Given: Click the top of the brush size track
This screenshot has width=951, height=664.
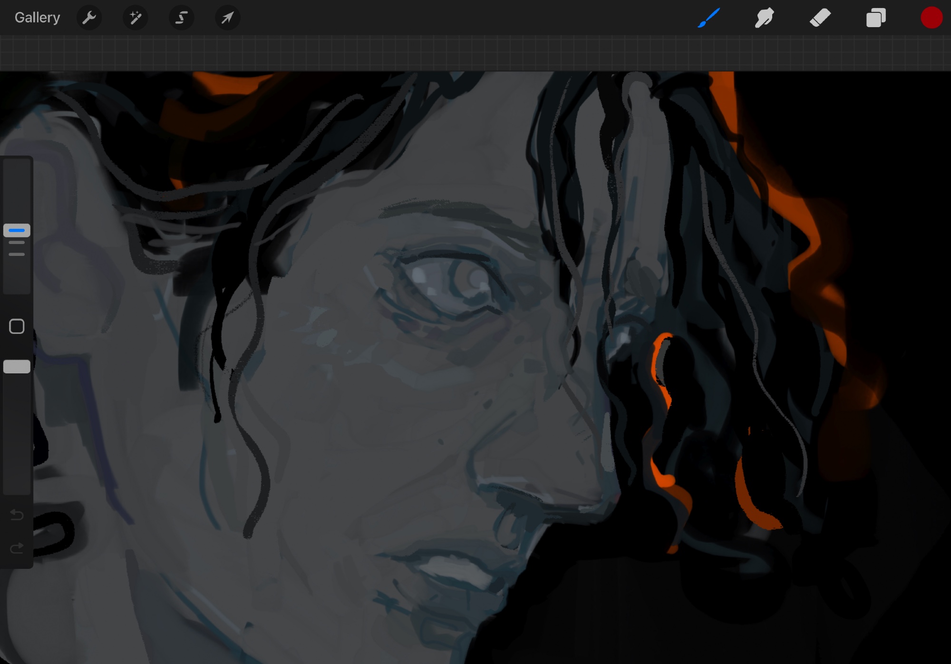Looking at the screenshot, I should click(17, 166).
